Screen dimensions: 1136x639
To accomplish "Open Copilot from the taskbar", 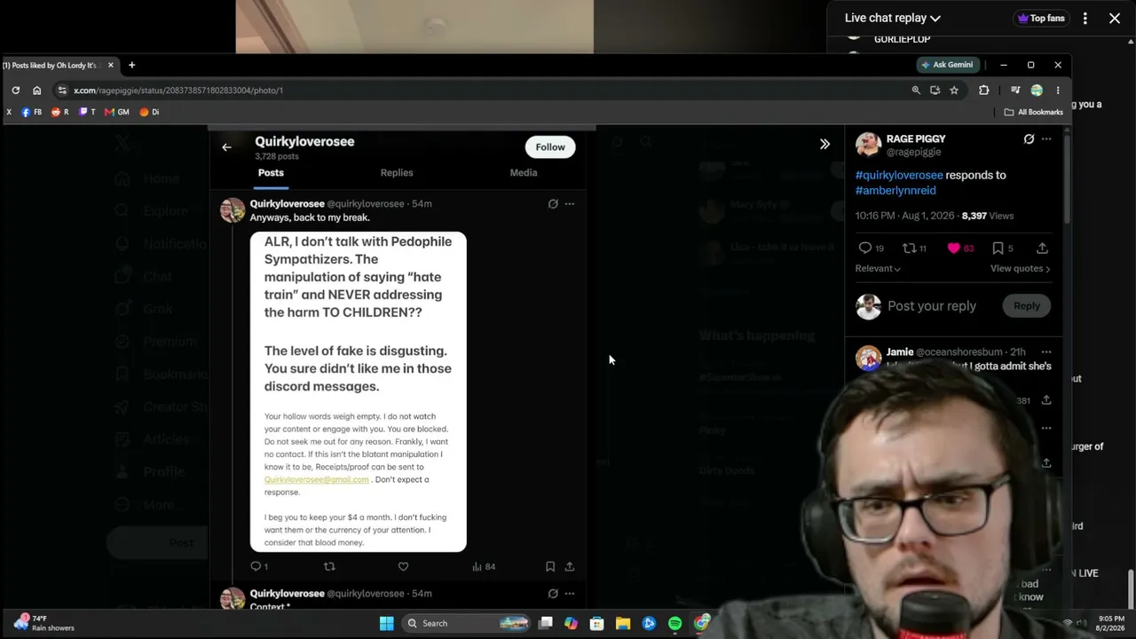I will click(x=571, y=623).
